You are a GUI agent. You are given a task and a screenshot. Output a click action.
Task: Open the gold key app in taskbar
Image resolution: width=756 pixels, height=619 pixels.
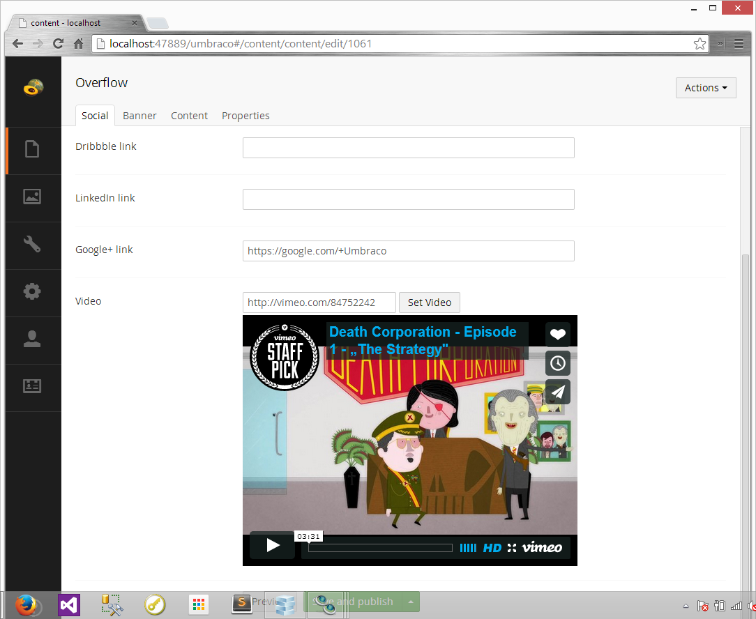(x=156, y=604)
